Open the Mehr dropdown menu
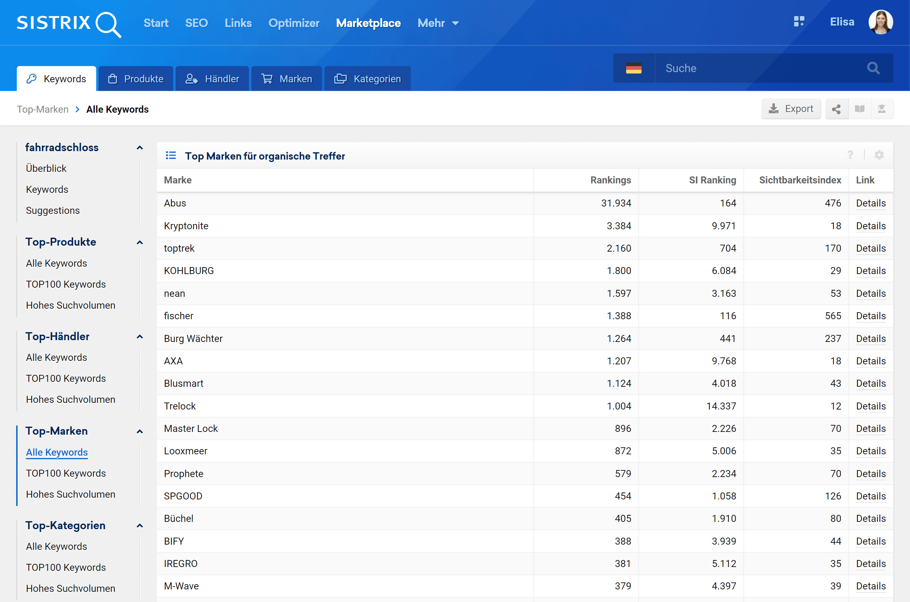This screenshot has height=602, width=910. pyautogui.click(x=438, y=23)
